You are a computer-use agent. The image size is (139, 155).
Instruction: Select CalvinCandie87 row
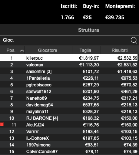coord(69,151)
